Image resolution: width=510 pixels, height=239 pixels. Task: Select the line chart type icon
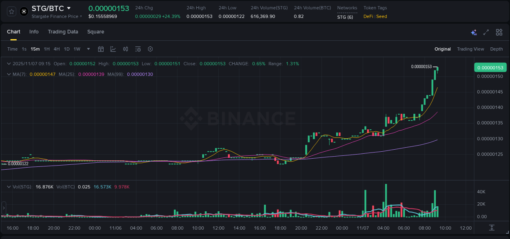113,49
